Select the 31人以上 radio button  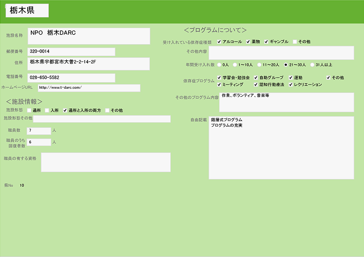(312, 64)
